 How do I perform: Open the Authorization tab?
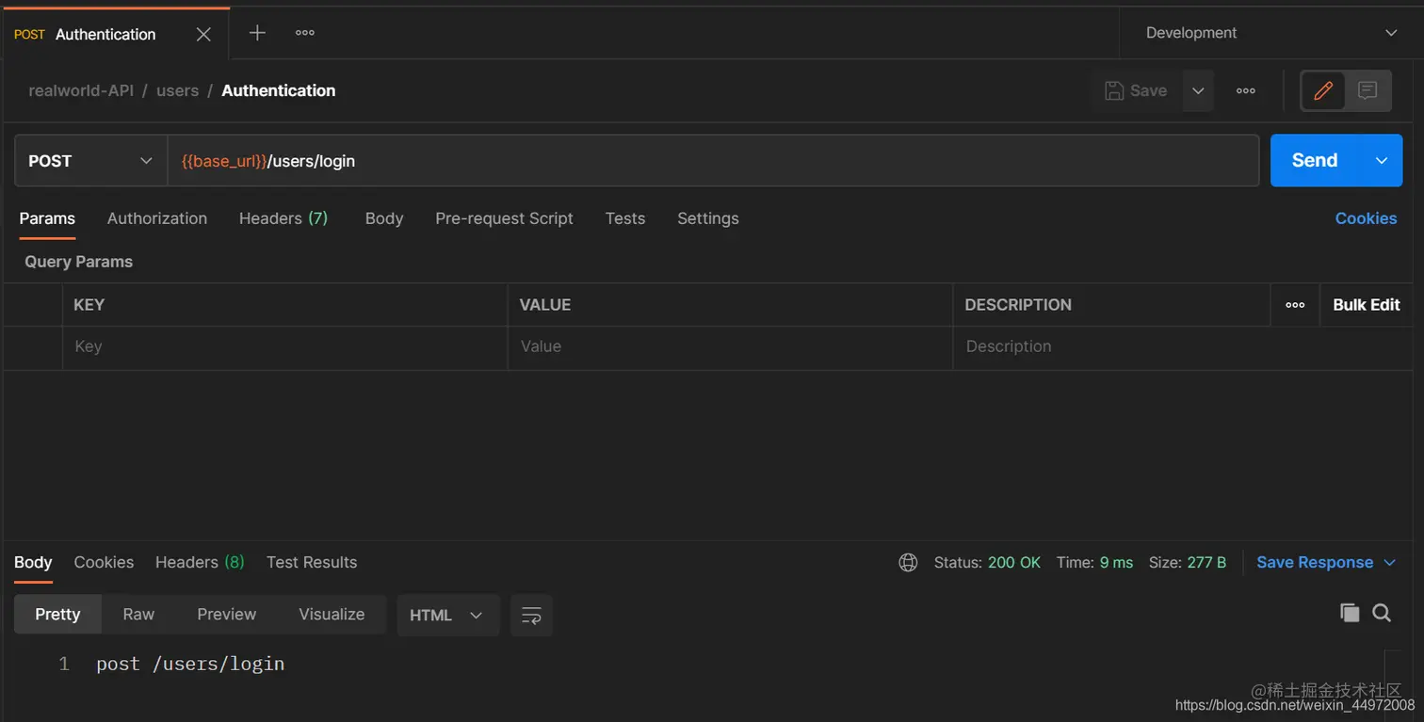click(x=157, y=218)
